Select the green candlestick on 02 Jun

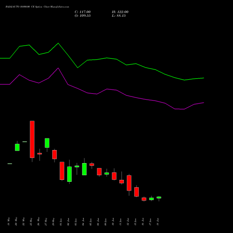(69, 174)
